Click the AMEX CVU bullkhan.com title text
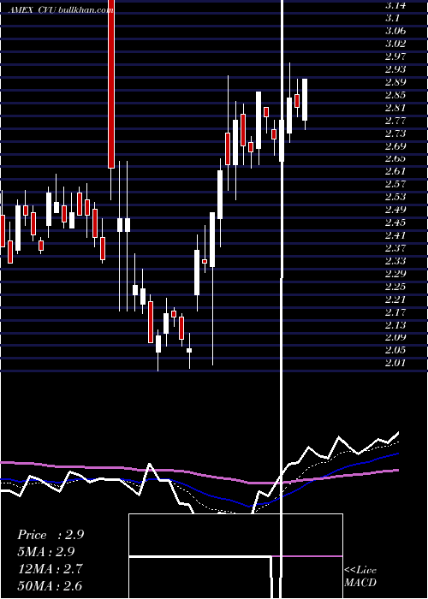This screenshot has height=599, width=428. click(61, 10)
